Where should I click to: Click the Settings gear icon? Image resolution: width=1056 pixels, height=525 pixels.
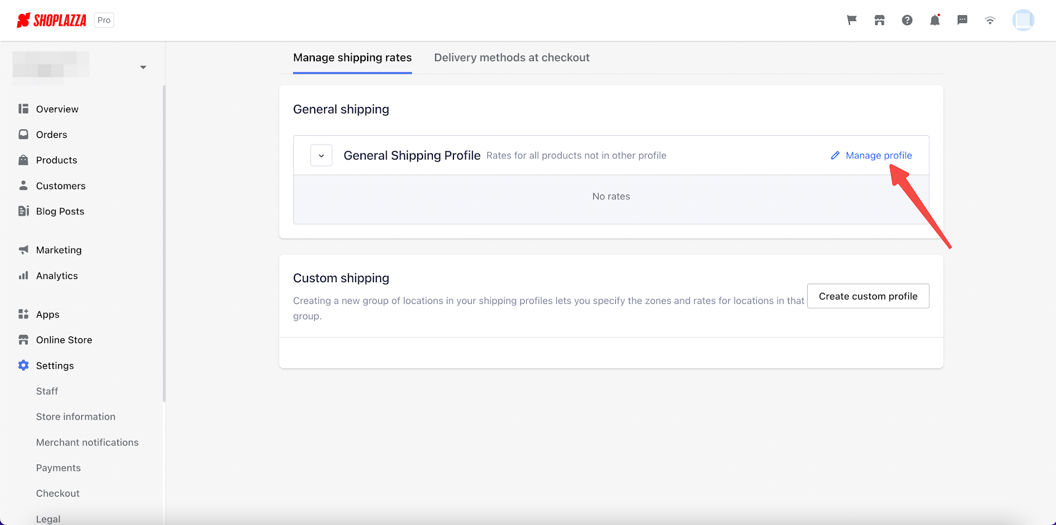24,365
